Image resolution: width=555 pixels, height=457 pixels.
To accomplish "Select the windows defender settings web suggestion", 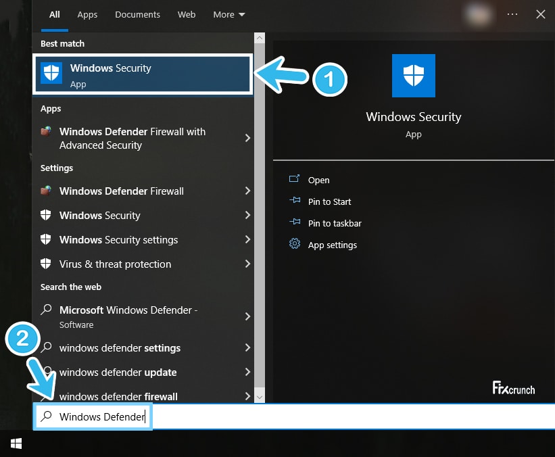I will (x=143, y=348).
